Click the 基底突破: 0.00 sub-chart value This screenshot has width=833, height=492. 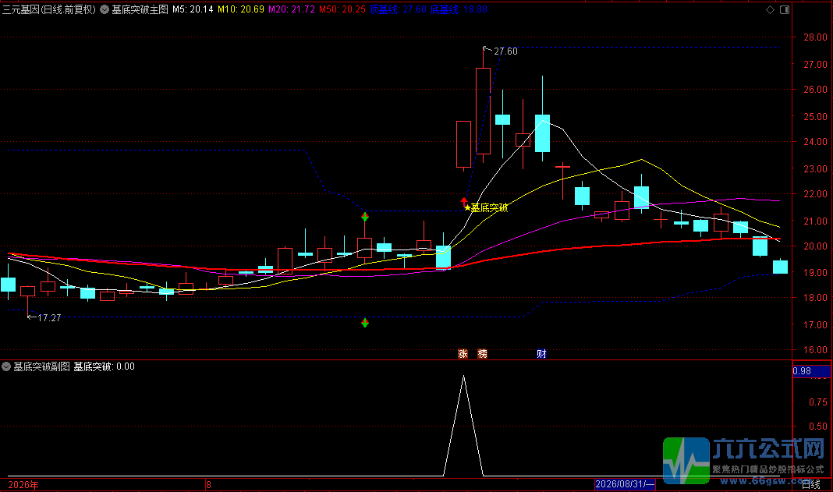coord(105,366)
